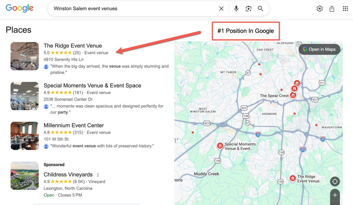Viewport: 353px width, 205px height.
Task: Click The Ridge Event Venue photo thumbnail
Action: coord(24,56)
